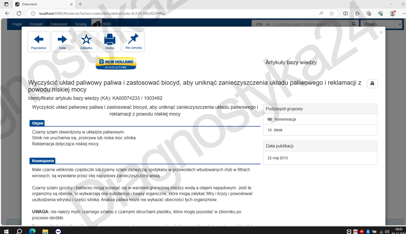Open the Favorites list icon

[x=357, y=13]
